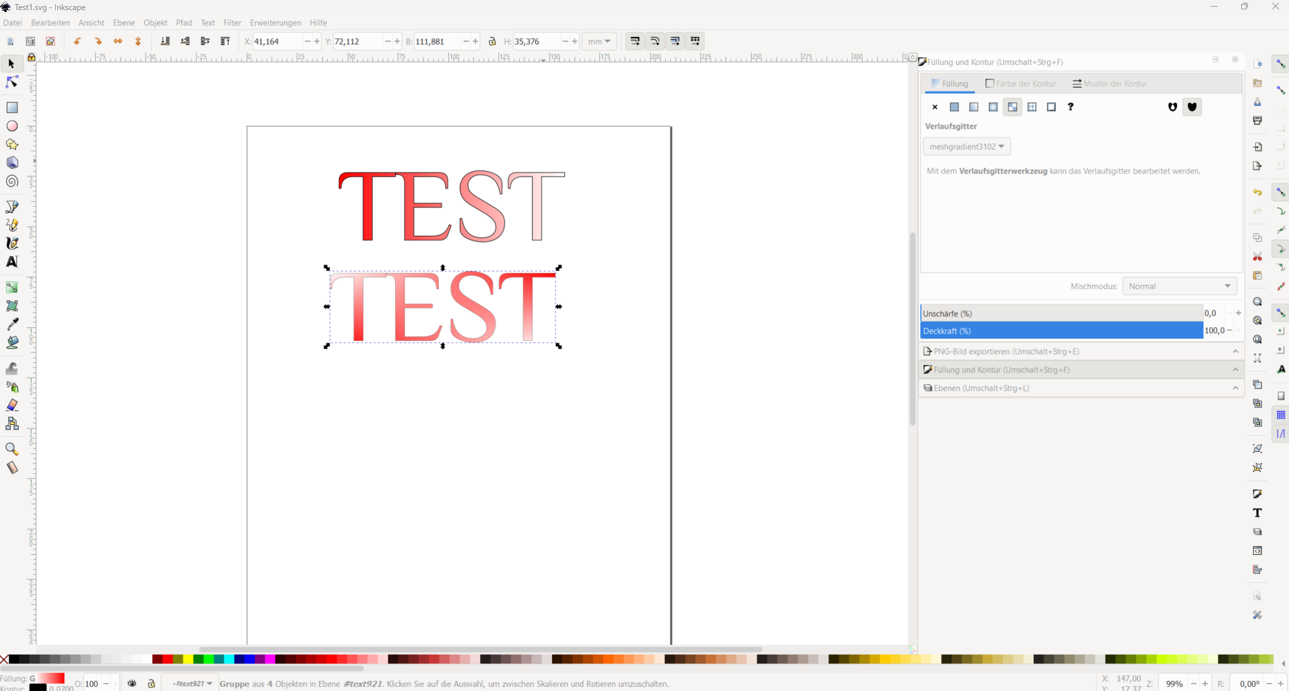Select the Ellipse tool

11,126
